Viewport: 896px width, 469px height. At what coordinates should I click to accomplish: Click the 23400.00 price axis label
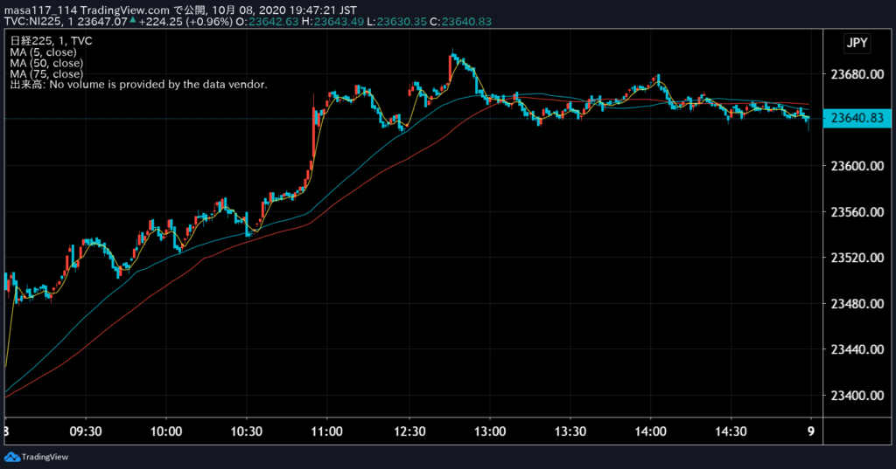(x=857, y=396)
